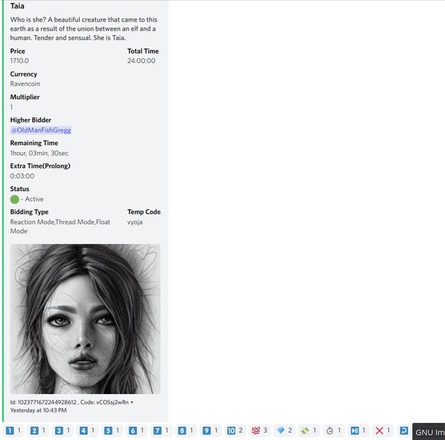This screenshot has width=445, height=440.
Task: Click the GNU Image tooltip label
Action: coord(429,432)
